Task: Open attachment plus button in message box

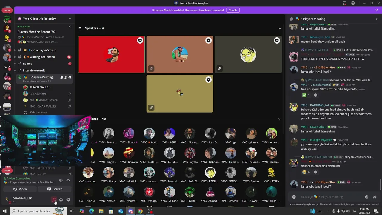Action: (x=294, y=197)
